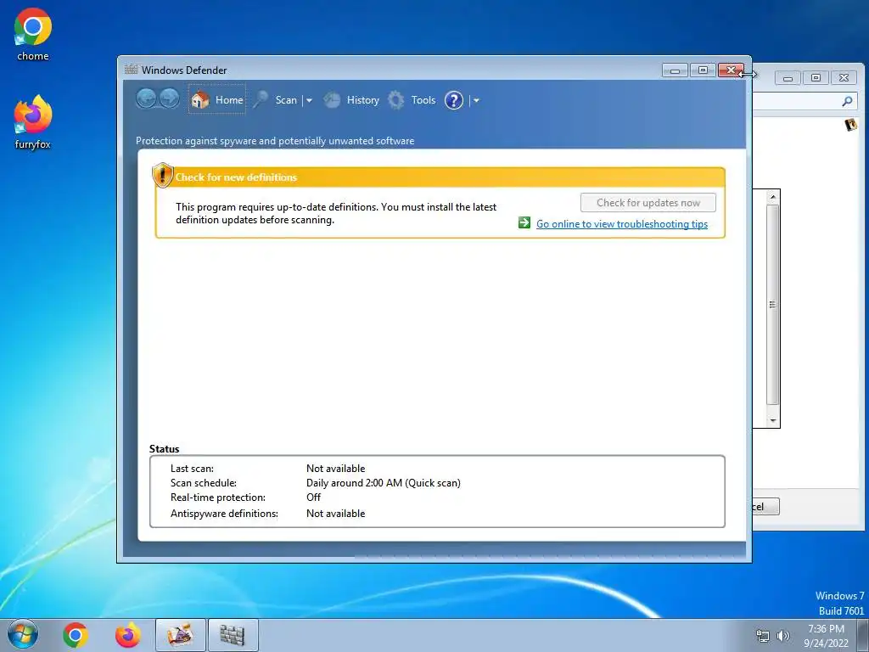The height and width of the screenshot is (652, 869).
Task: Launch Chrome from the taskbar
Action: pyautogui.click(x=76, y=635)
